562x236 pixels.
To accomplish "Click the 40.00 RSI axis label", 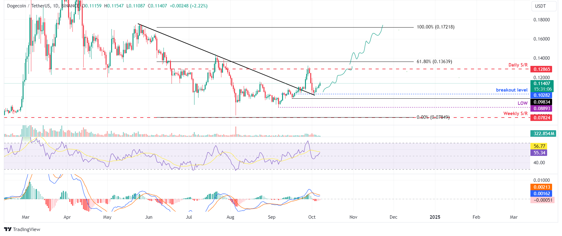I will click(x=539, y=163).
